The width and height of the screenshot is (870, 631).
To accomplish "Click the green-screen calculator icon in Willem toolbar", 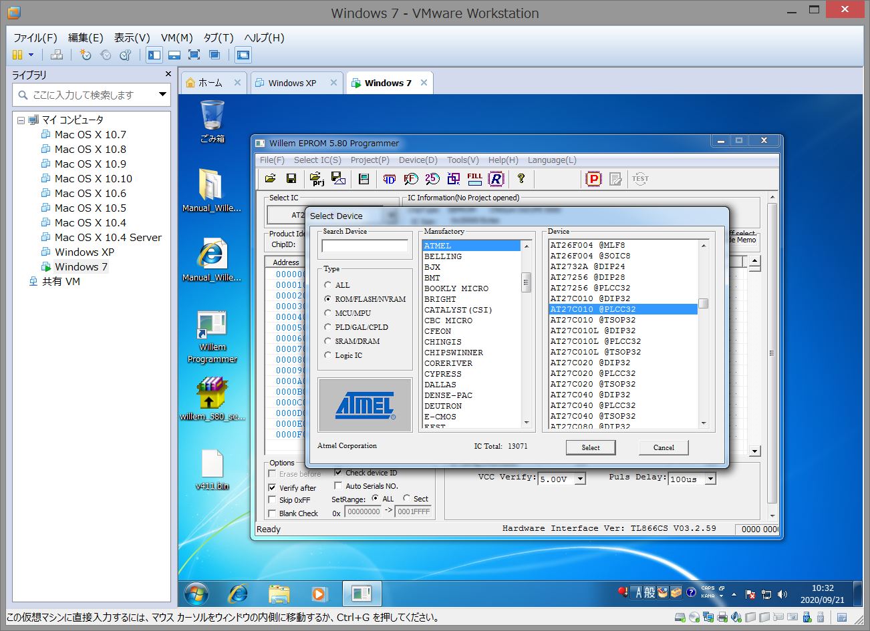I will click(x=364, y=178).
